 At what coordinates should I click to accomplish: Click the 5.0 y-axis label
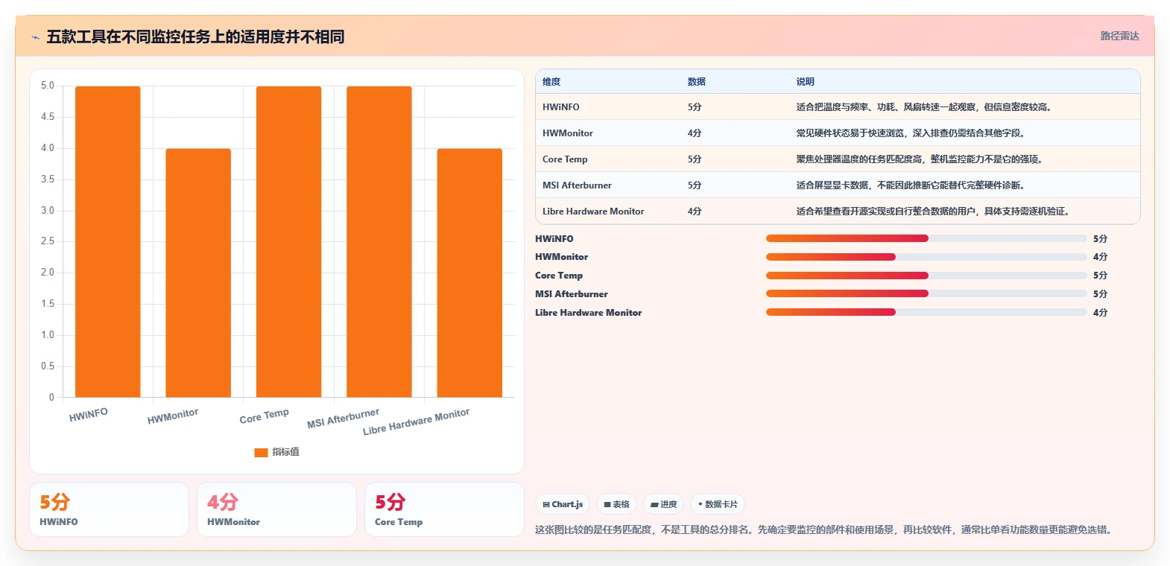pyautogui.click(x=48, y=86)
